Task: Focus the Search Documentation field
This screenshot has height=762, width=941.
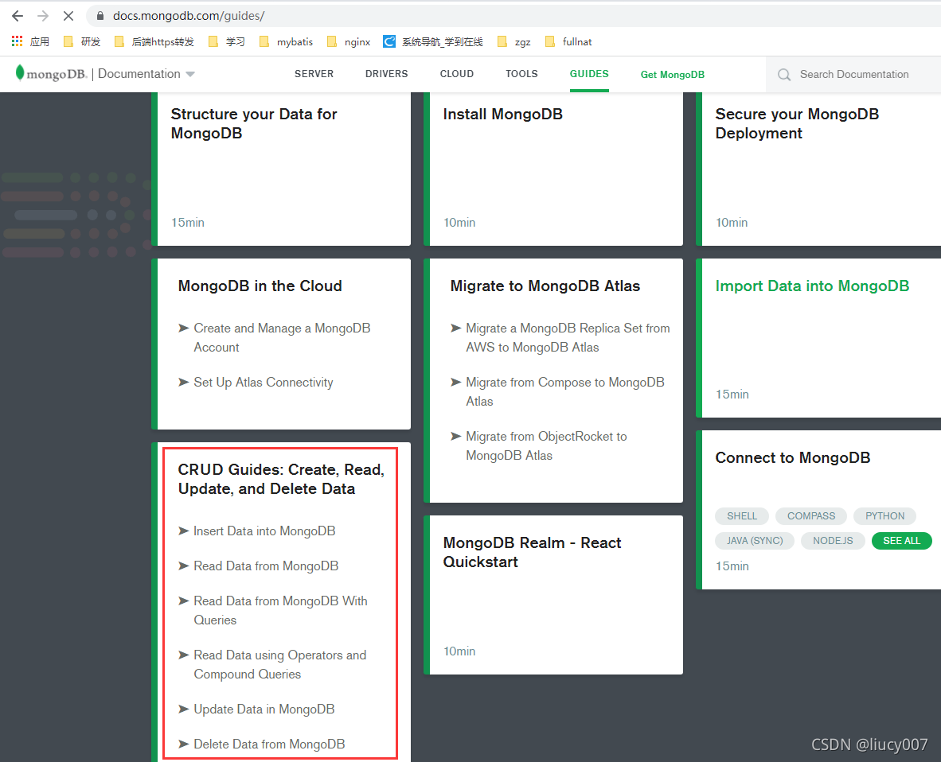Action: tap(854, 74)
